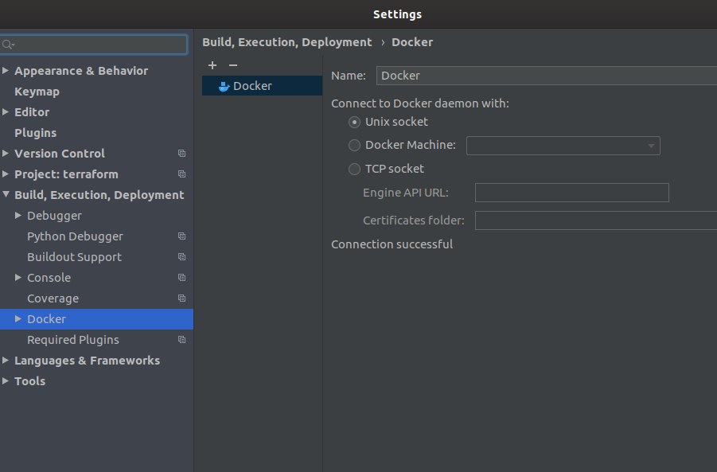Click 'Connect to Docker daemon with:' label
The image size is (717, 472).
(419, 103)
